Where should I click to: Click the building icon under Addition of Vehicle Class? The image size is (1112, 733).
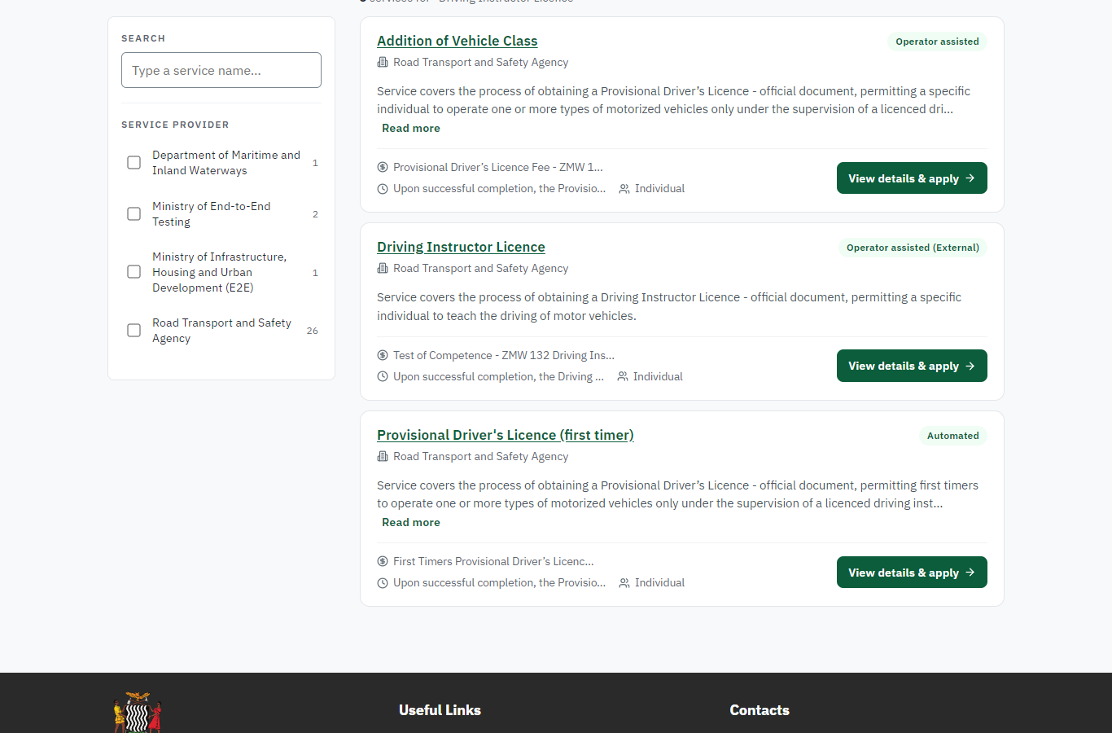tap(383, 63)
